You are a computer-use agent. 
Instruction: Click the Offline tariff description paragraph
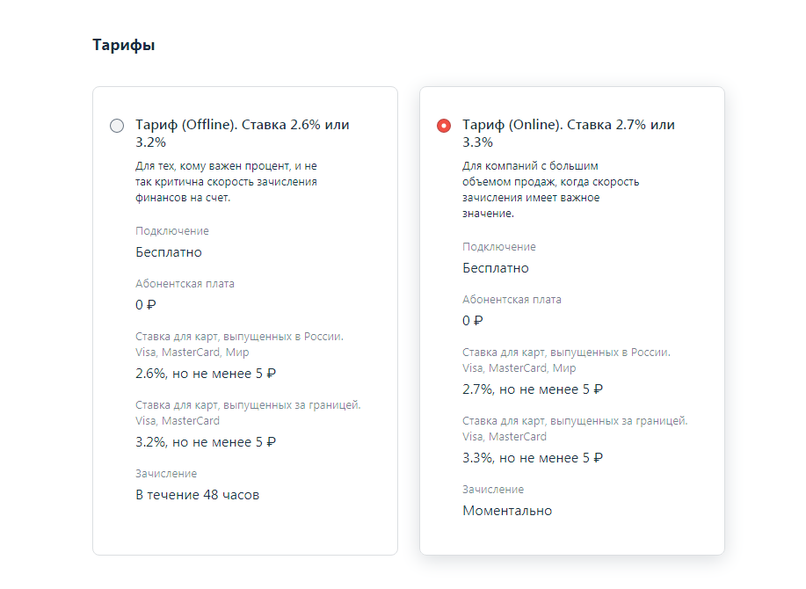(226, 182)
